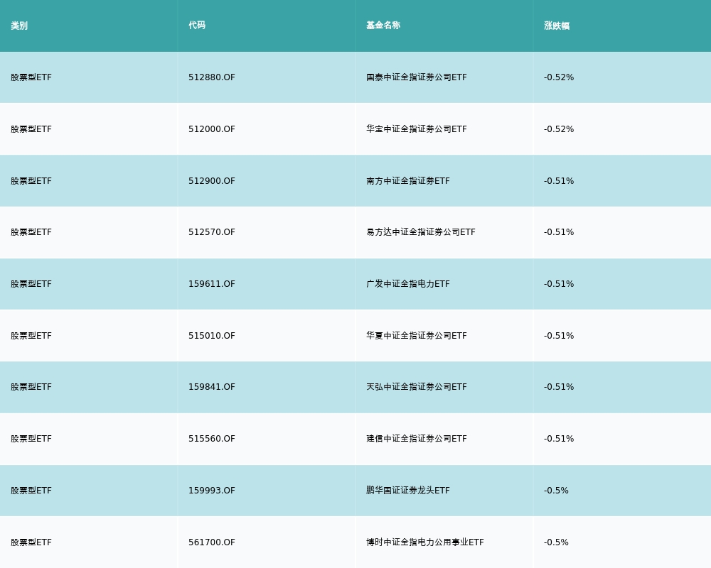Click fund name 博时中证全指电力公用事业ETF
711x568 pixels.
[425, 542]
